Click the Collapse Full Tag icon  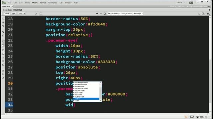3,26
